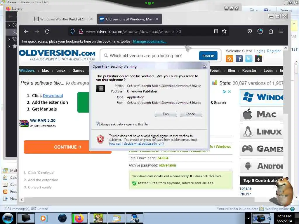Image resolution: width=299 pixels, height=224 pixels.
Task: Close the Windows Whistler Build tab
Action: (x=91, y=19)
